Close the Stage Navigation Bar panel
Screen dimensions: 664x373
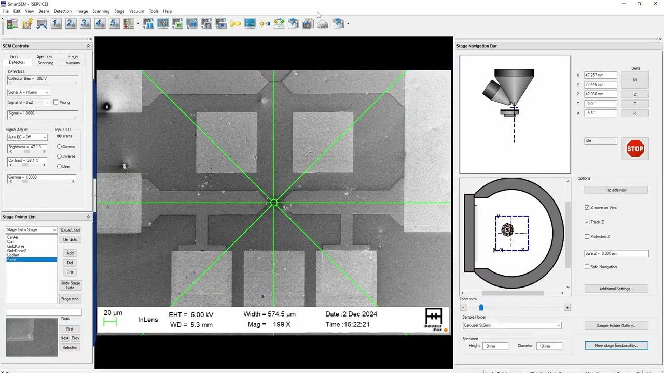coord(660,39)
